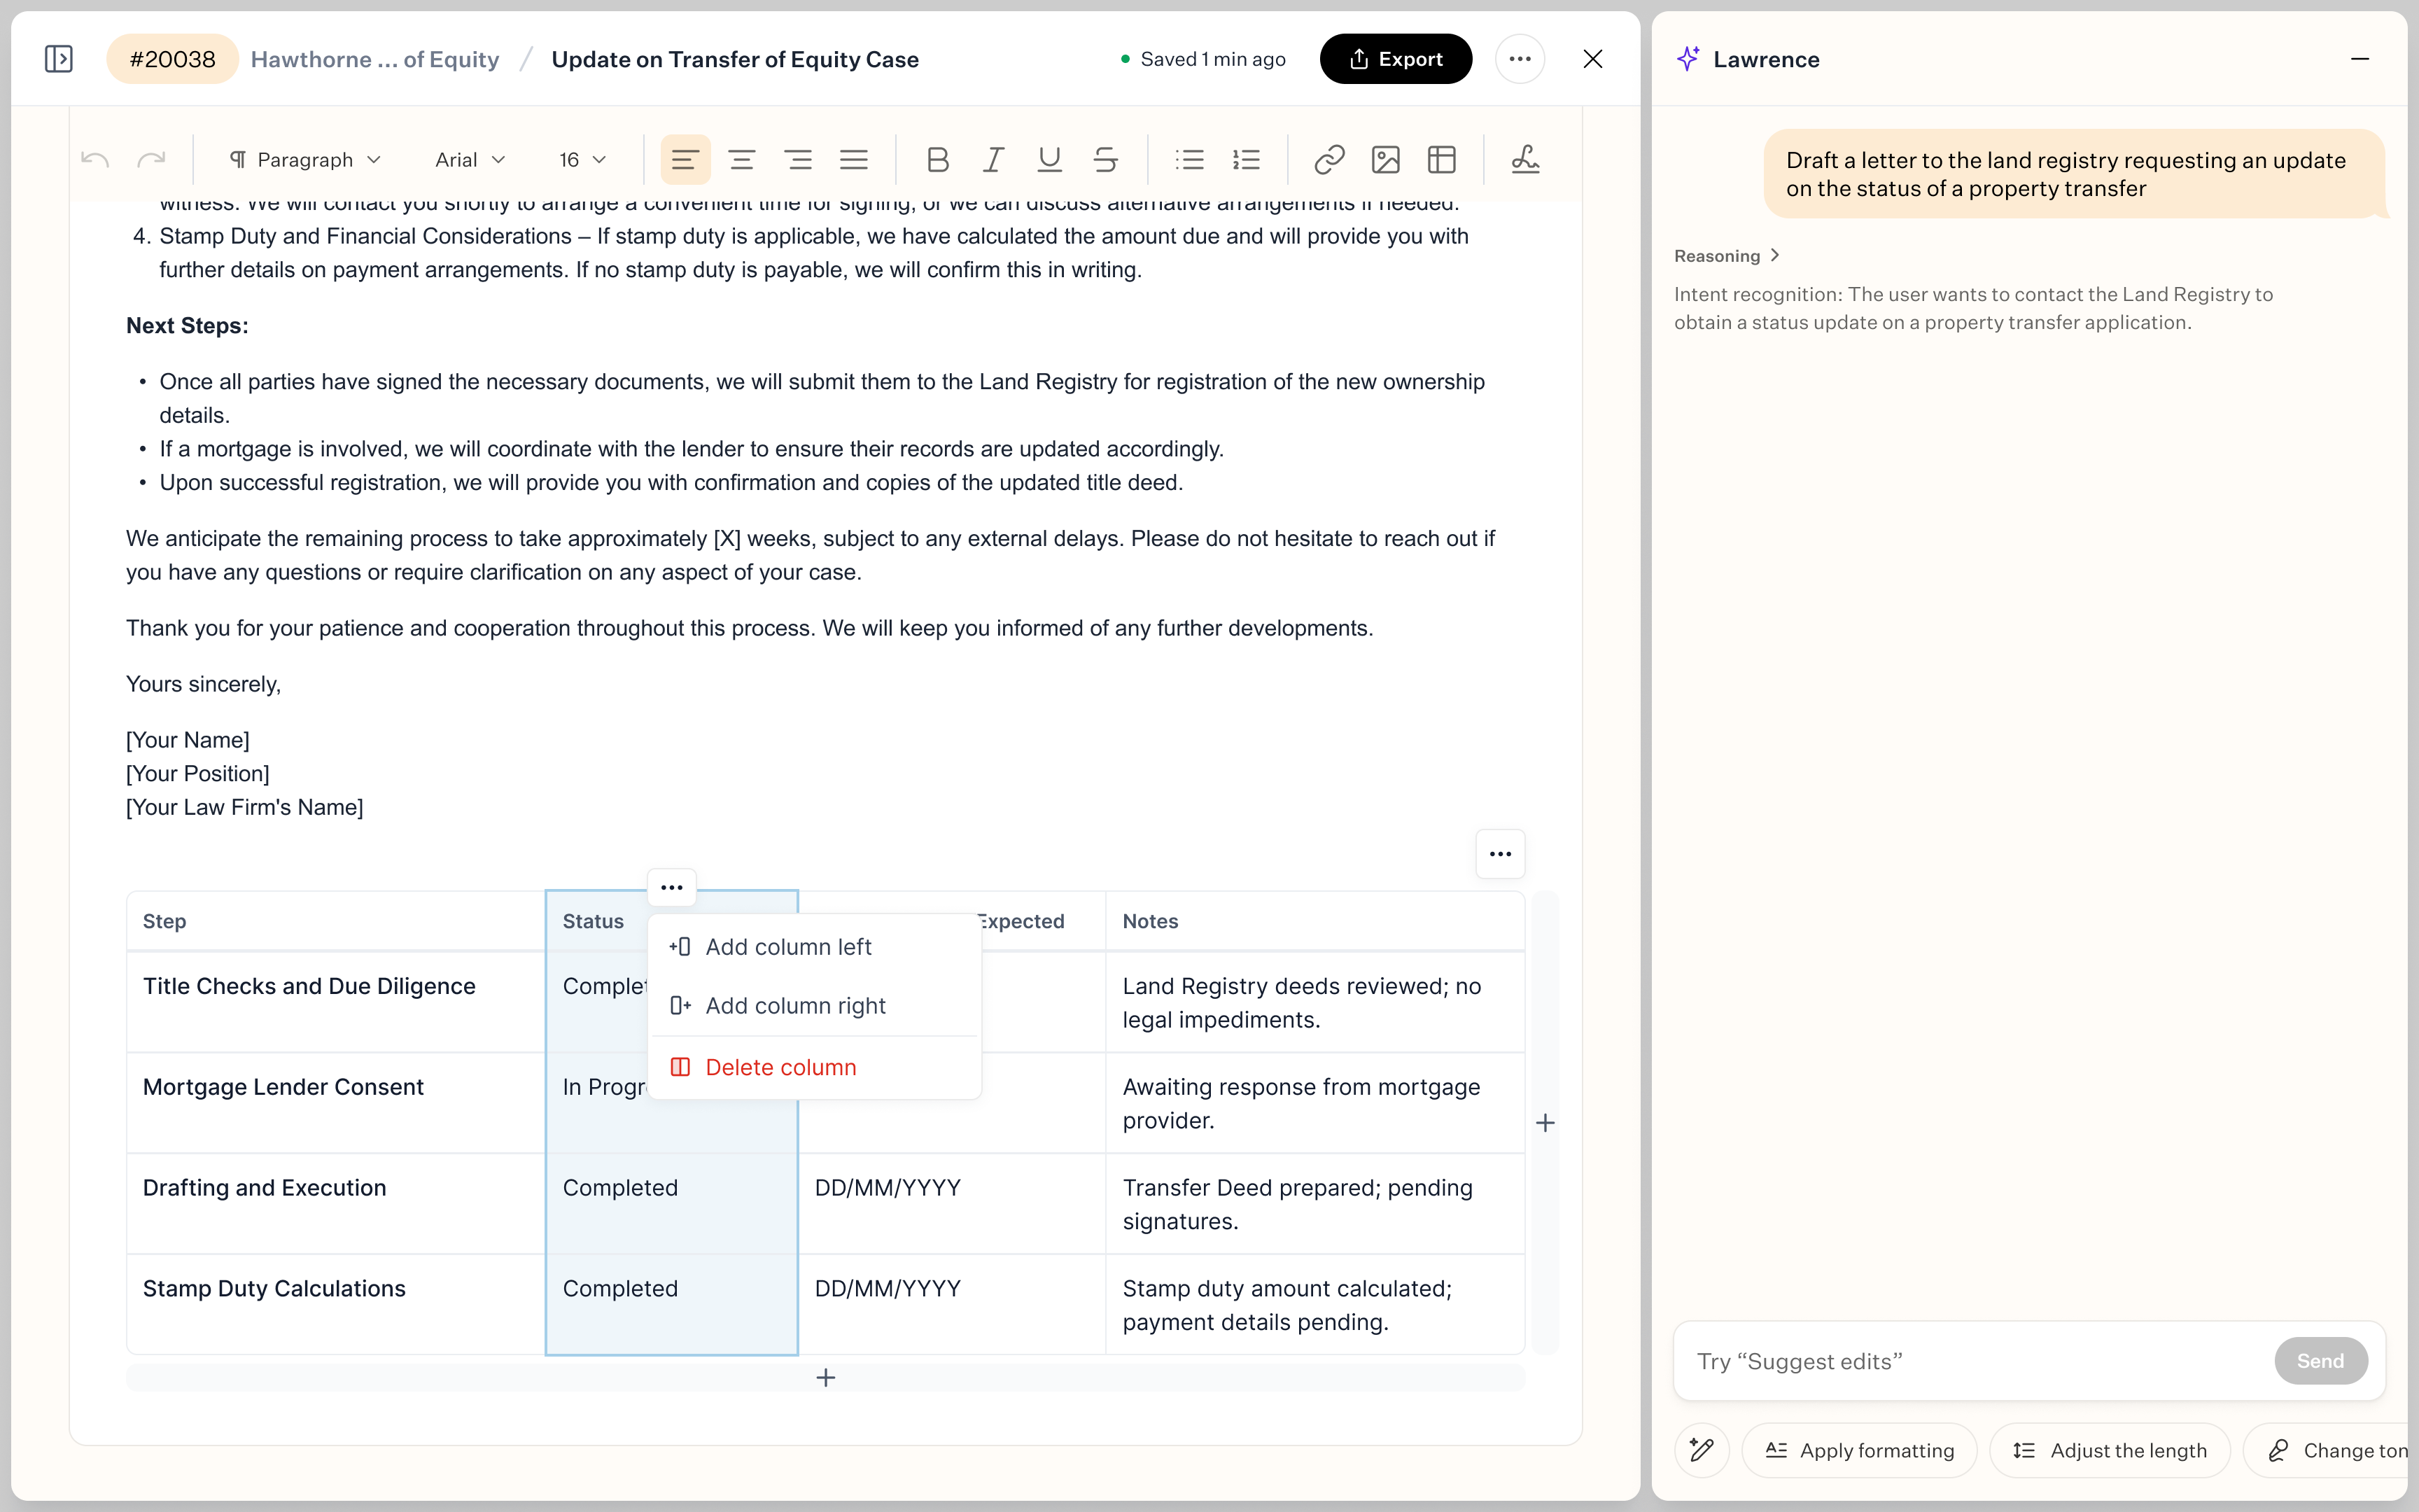Select Delete column from menu
The image size is (2419, 1512).
780,1067
